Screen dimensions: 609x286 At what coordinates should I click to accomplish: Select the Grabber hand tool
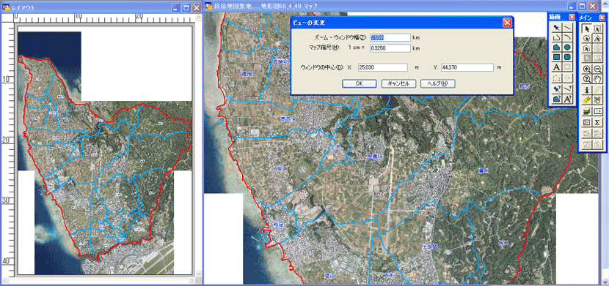point(598,79)
